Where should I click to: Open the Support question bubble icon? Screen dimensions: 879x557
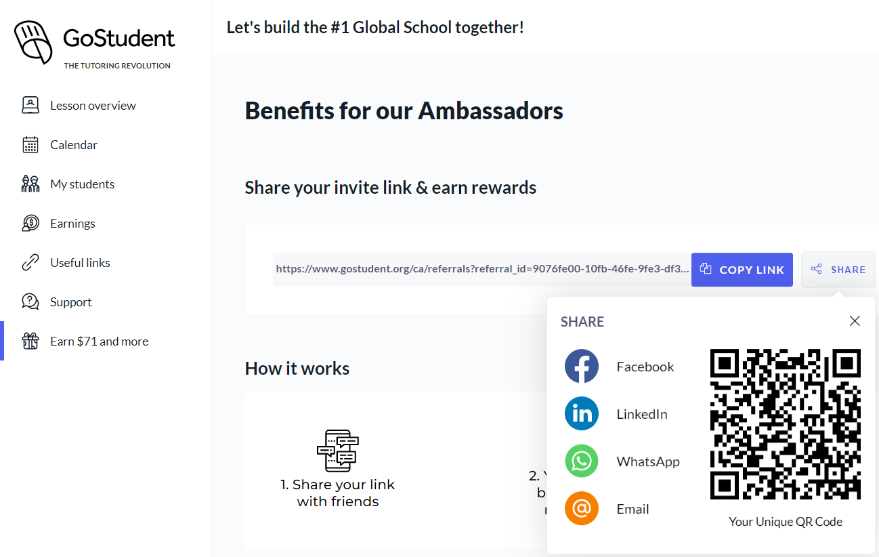click(x=30, y=302)
